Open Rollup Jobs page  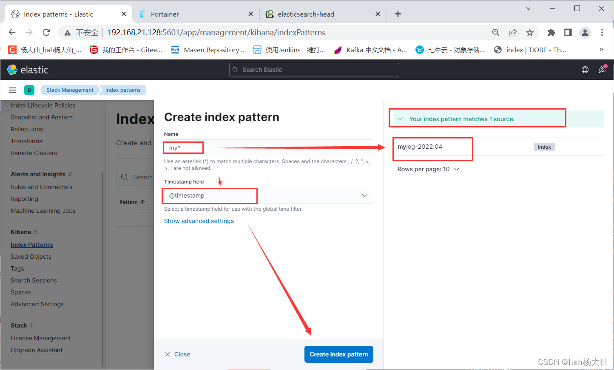coord(27,129)
